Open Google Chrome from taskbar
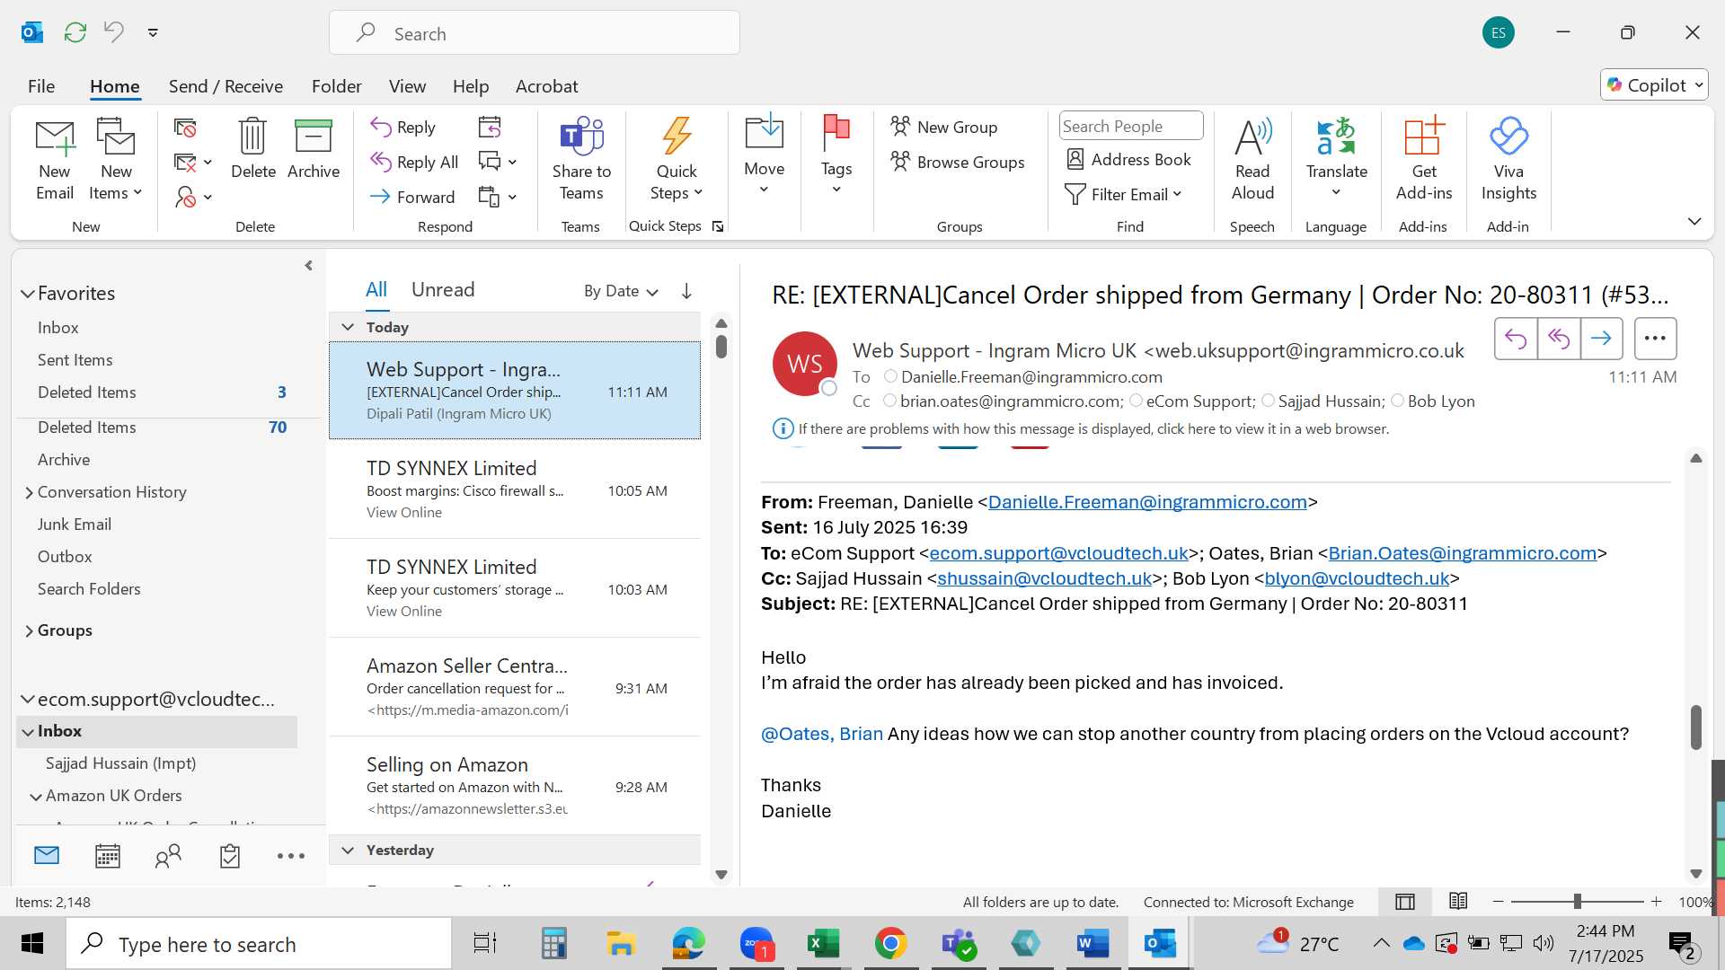Screen dimensions: 1725x970 click(x=890, y=943)
